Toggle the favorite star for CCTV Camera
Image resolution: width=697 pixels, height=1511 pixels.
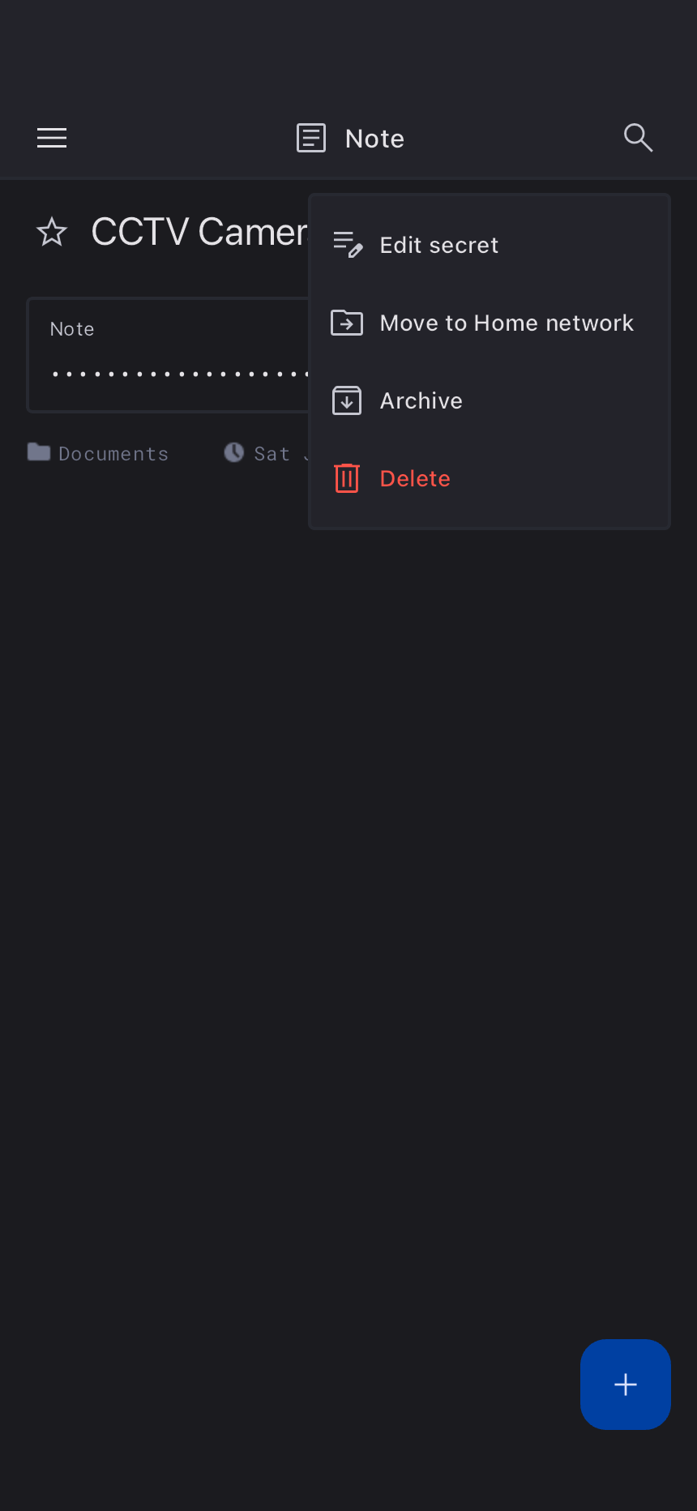point(52,232)
